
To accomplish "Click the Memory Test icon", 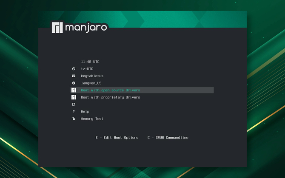I will coord(74,119).
